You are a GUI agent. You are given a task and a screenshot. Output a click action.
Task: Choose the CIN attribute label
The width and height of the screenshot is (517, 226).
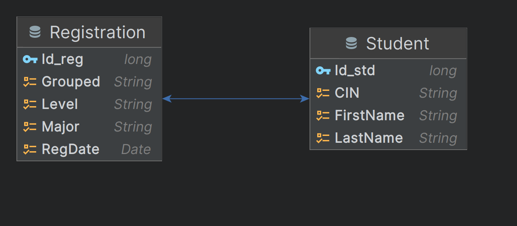pos(347,93)
